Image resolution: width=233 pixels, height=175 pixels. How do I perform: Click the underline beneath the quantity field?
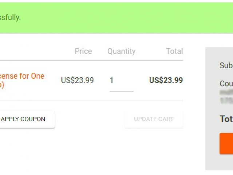point(121,91)
